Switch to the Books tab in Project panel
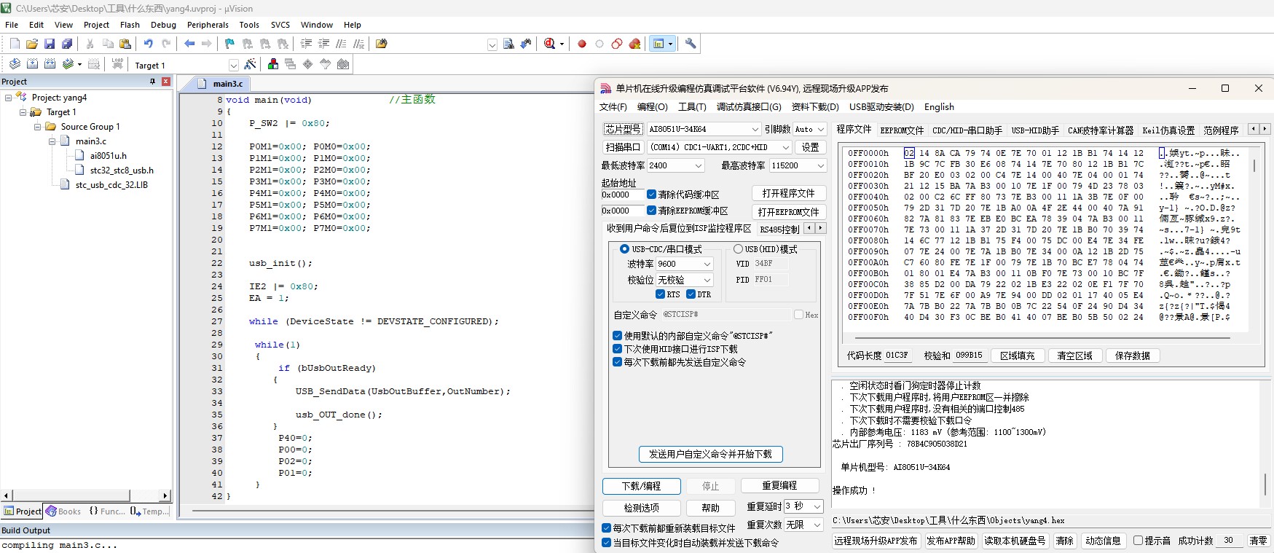 (64, 511)
